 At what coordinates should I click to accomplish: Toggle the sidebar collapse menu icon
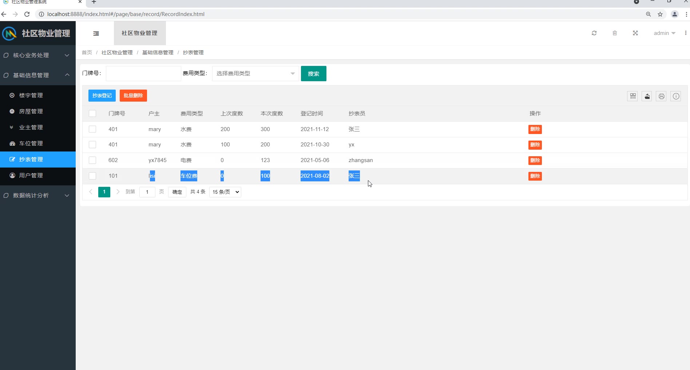(96, 34)
